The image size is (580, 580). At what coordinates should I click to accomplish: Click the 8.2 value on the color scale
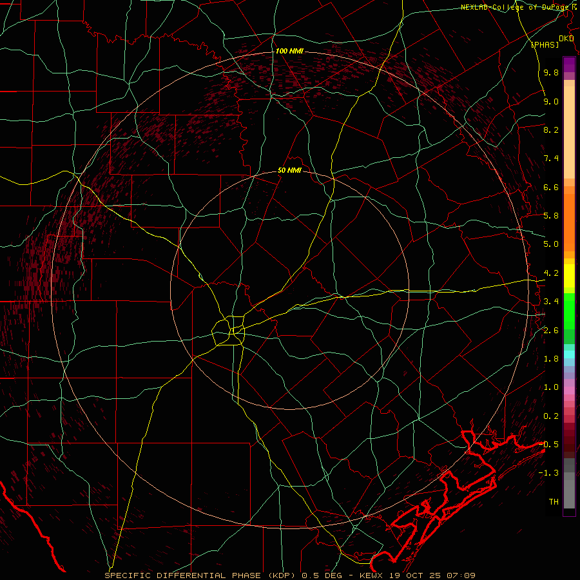point(551,130)
